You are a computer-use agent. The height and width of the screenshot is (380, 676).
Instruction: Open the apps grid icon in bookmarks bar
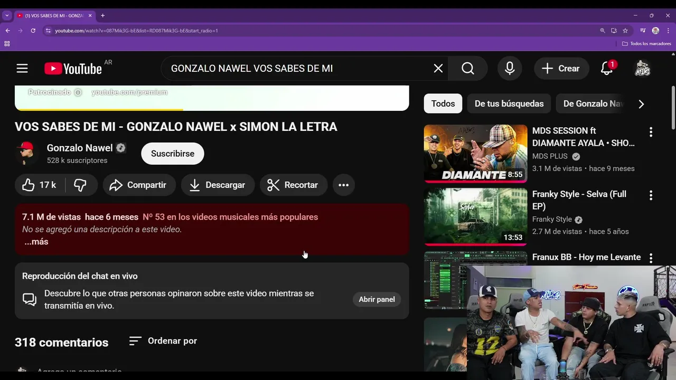coord(7,44)
